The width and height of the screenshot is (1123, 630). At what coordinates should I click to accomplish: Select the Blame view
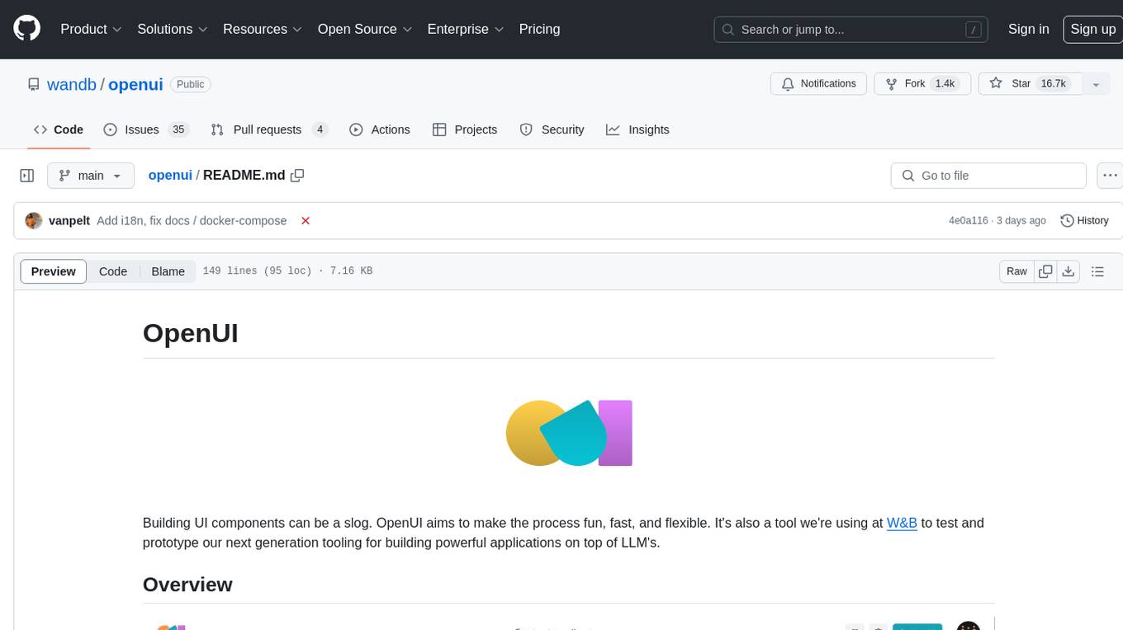tap(168, 271)
